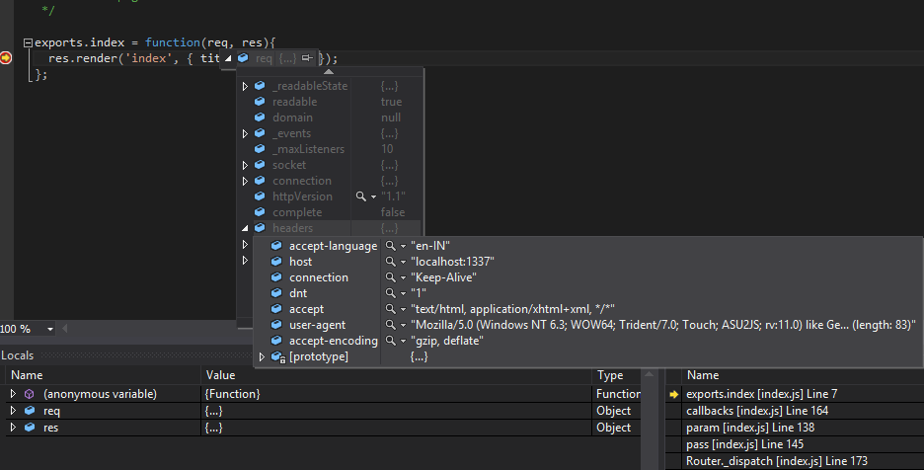Collapse the exports.index function outline

[x=28, y=42]
